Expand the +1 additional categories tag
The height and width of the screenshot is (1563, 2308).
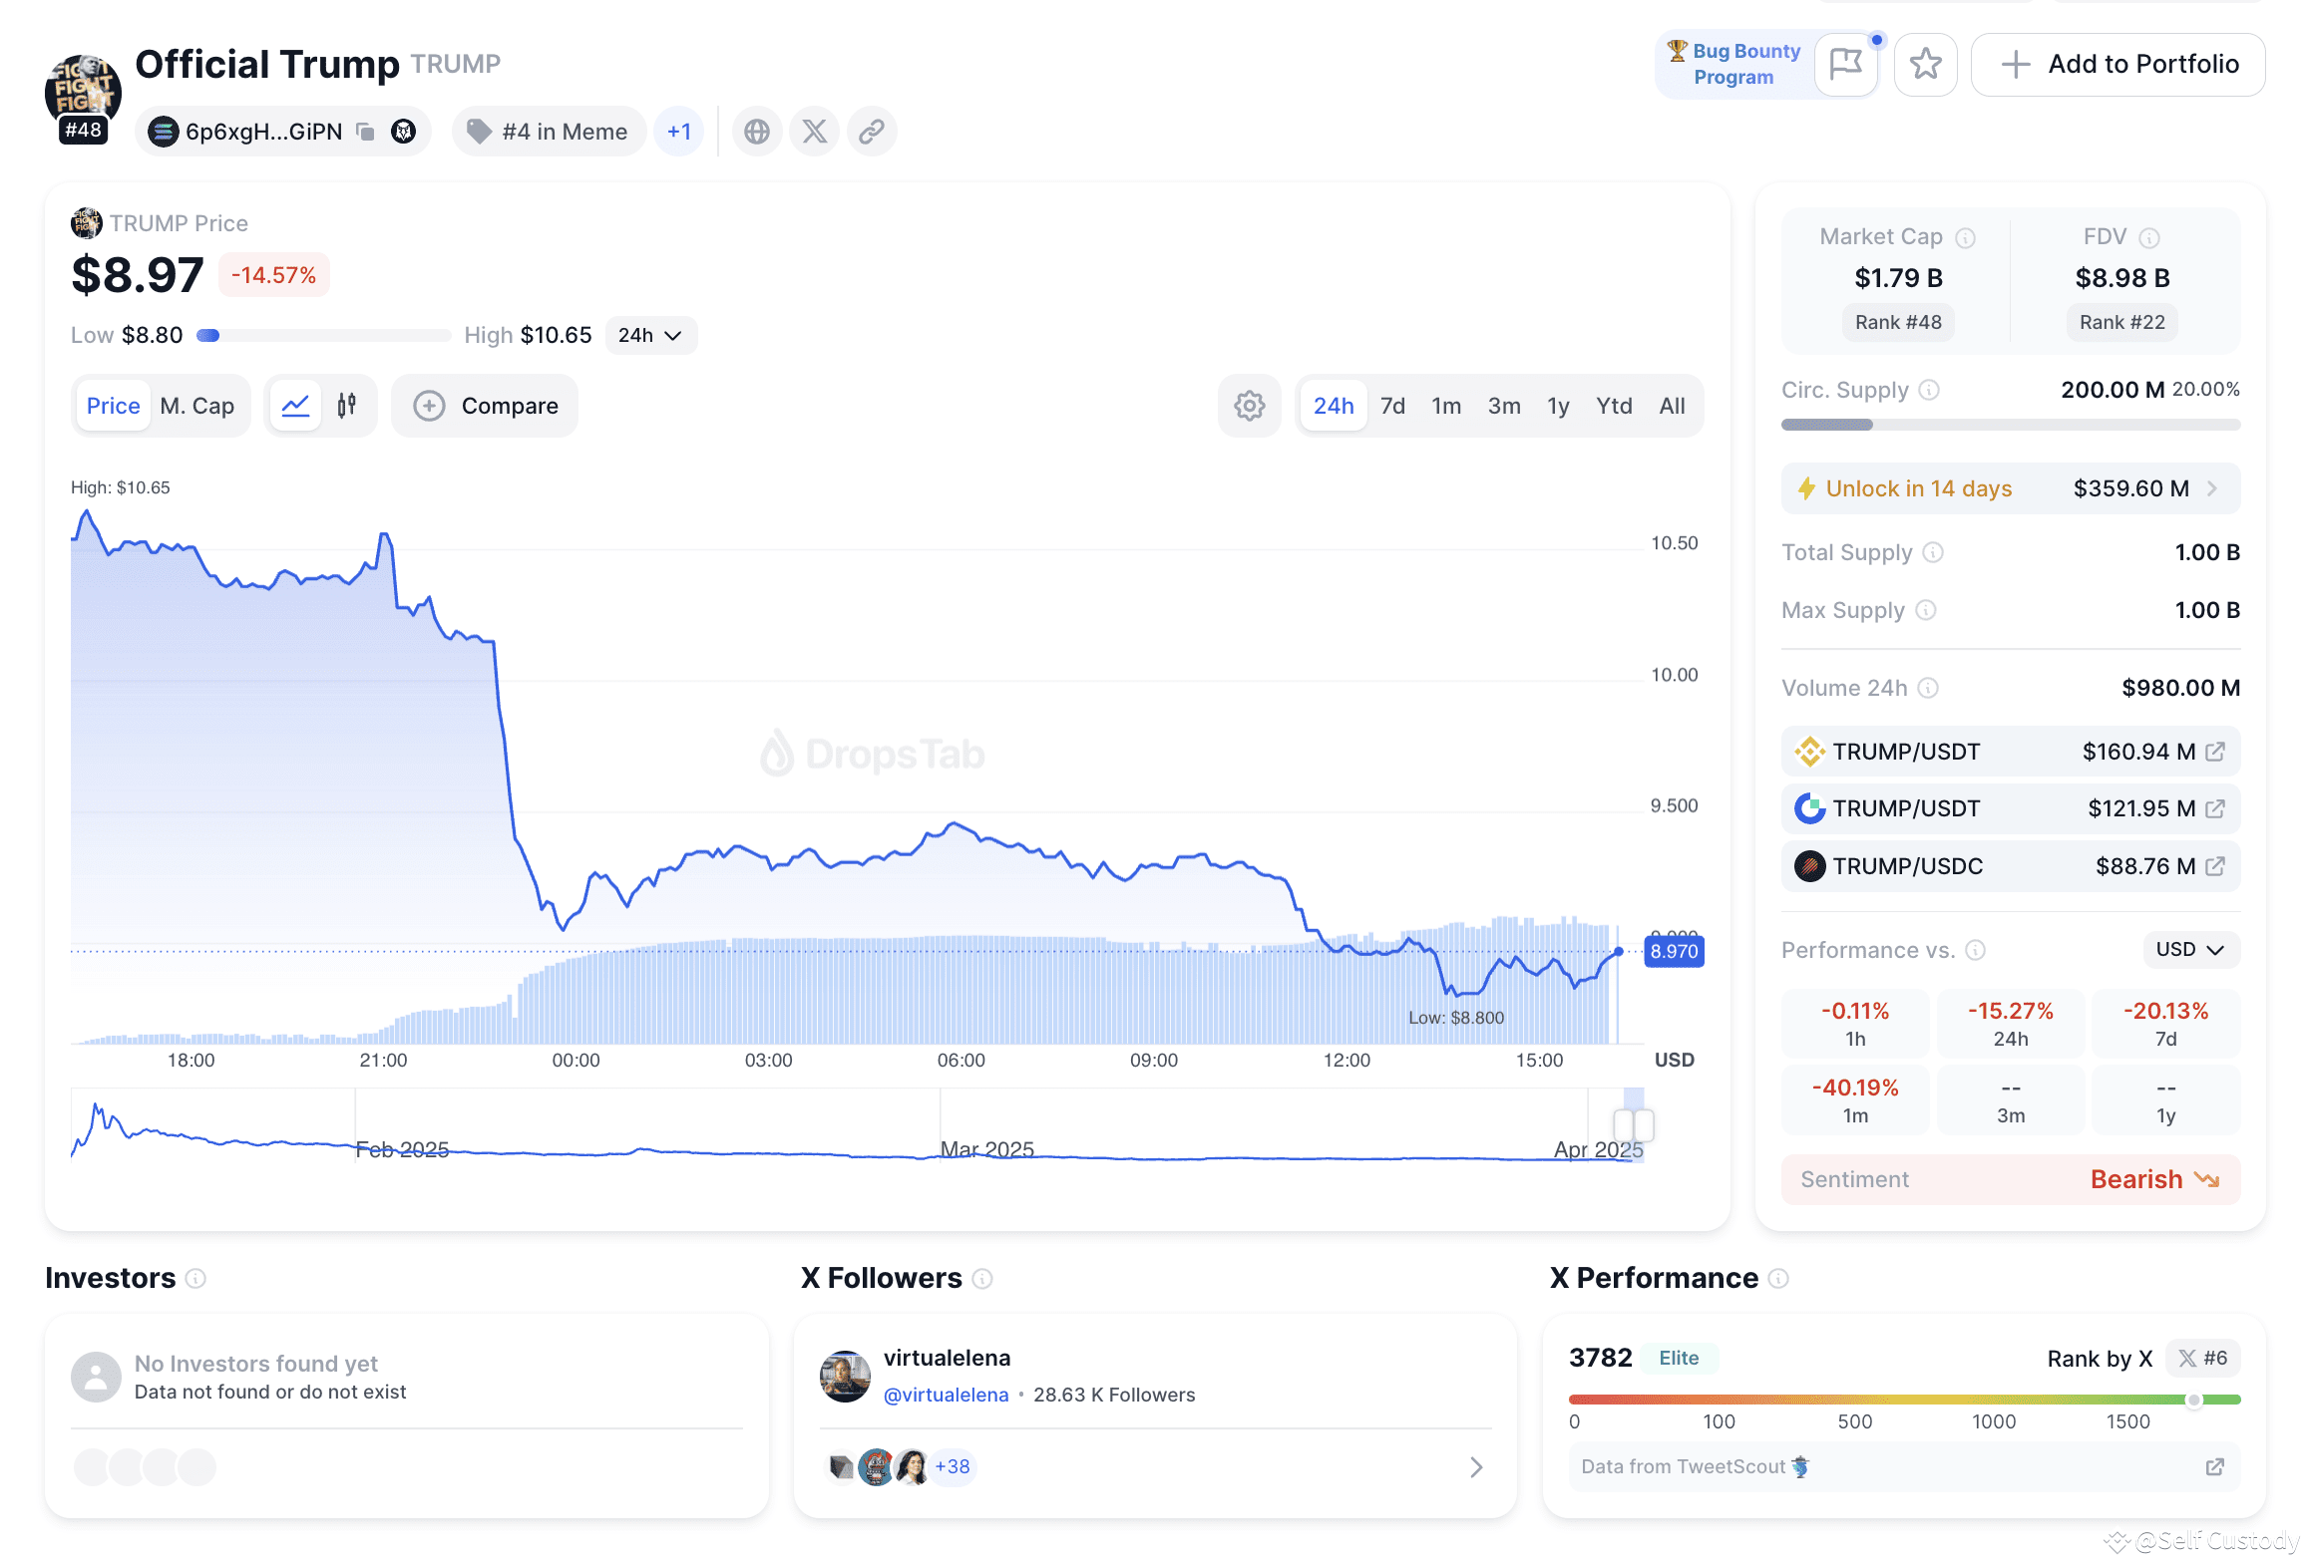[x=679, y=132]
